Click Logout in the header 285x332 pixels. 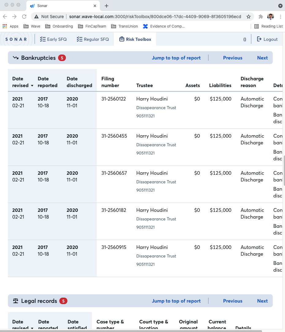pos(267,39)
